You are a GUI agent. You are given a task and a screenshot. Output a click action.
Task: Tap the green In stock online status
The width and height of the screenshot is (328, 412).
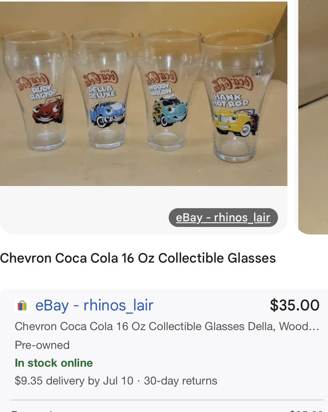(x=54, y=363)
